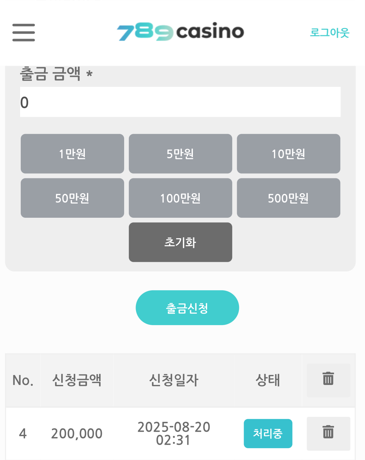Select the 5만원 amount button

point(180,154)
